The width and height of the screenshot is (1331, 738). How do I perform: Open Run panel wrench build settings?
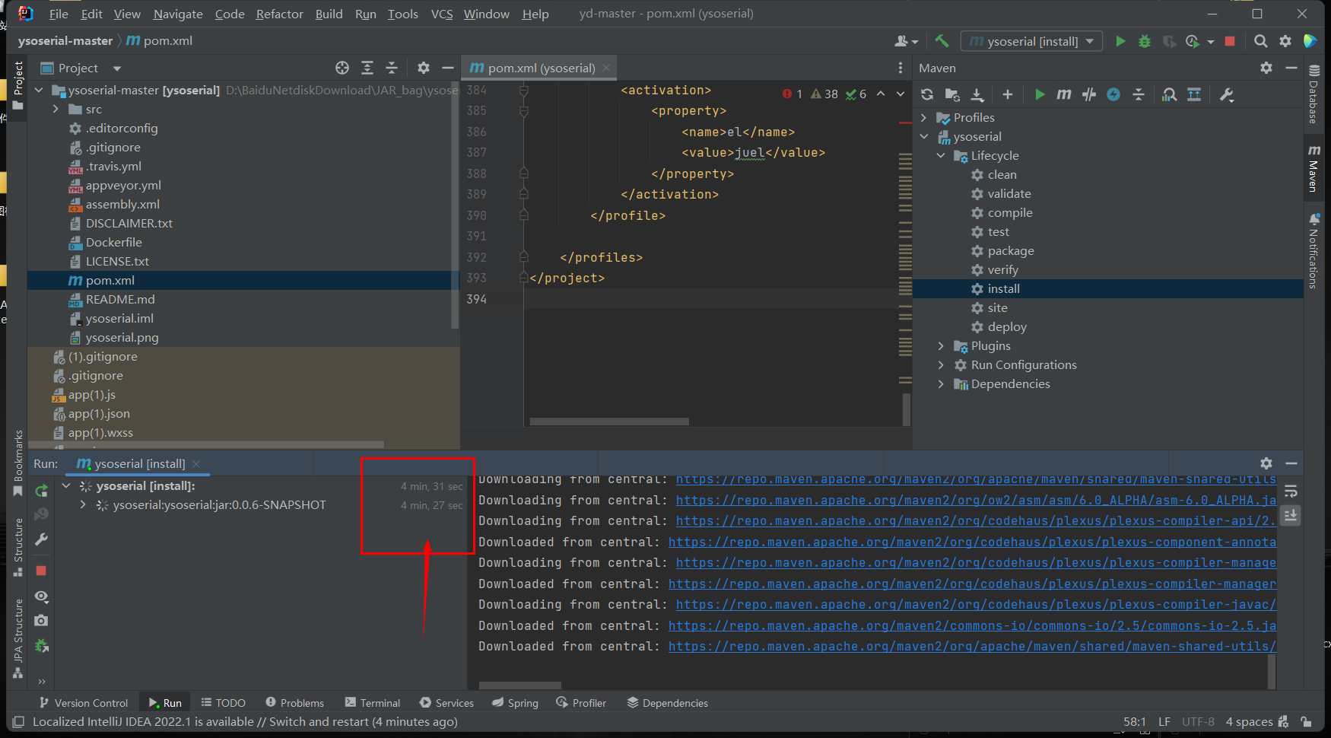[x=42, y=539]
